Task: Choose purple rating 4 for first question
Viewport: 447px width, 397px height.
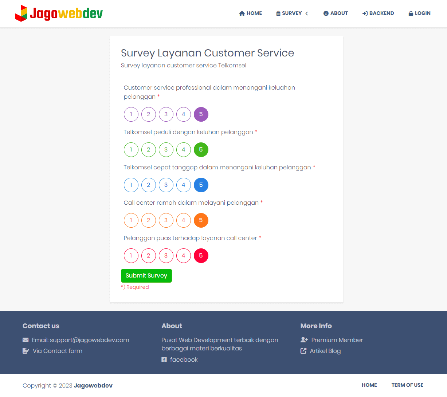Action: pos(184,114)
